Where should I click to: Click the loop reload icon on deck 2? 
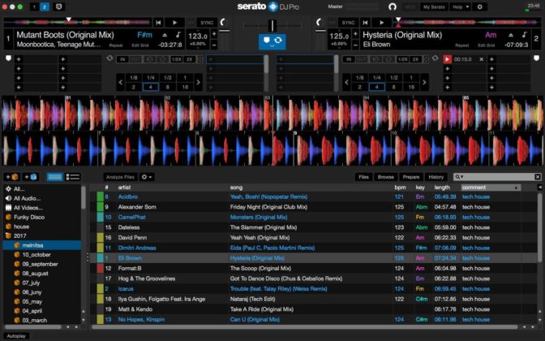(x=436, y=58)
